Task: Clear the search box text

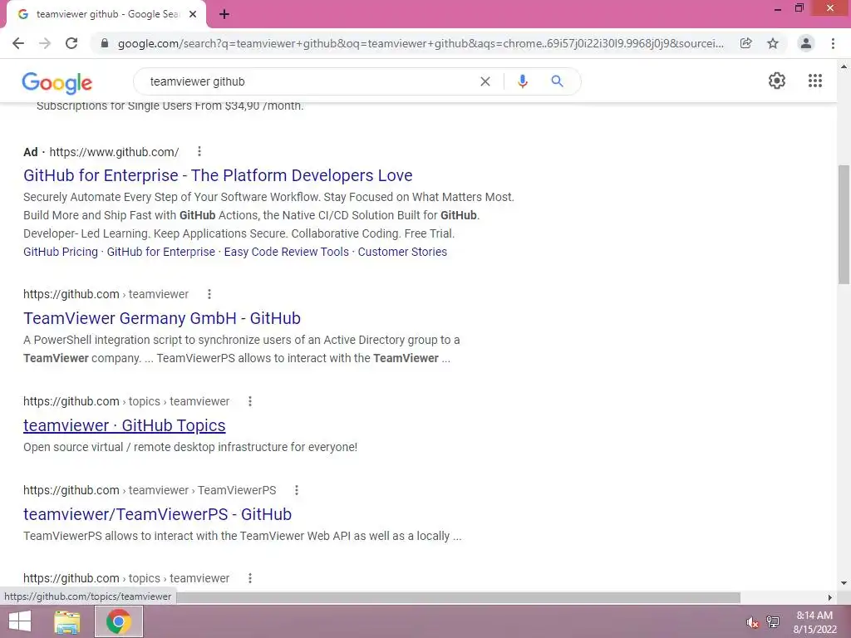Action: [x=485, y=81]
